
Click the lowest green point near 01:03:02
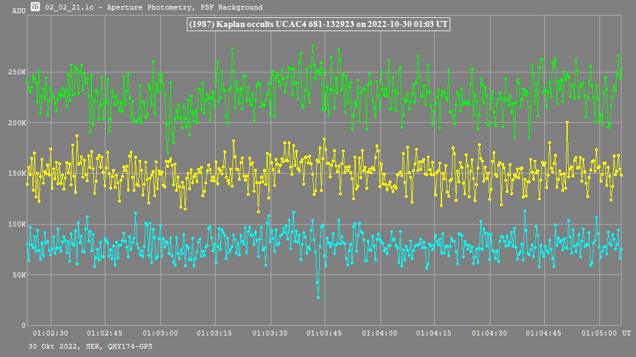168,152
